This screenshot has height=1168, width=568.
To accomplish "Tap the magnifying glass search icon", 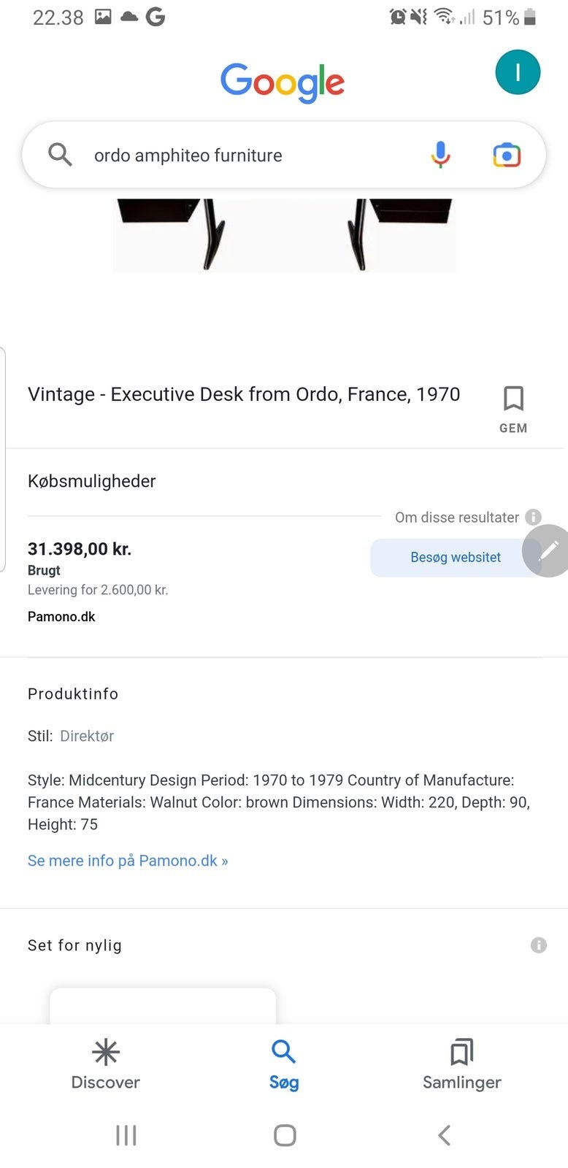I will pyautogui.click(x=61, y=155).
